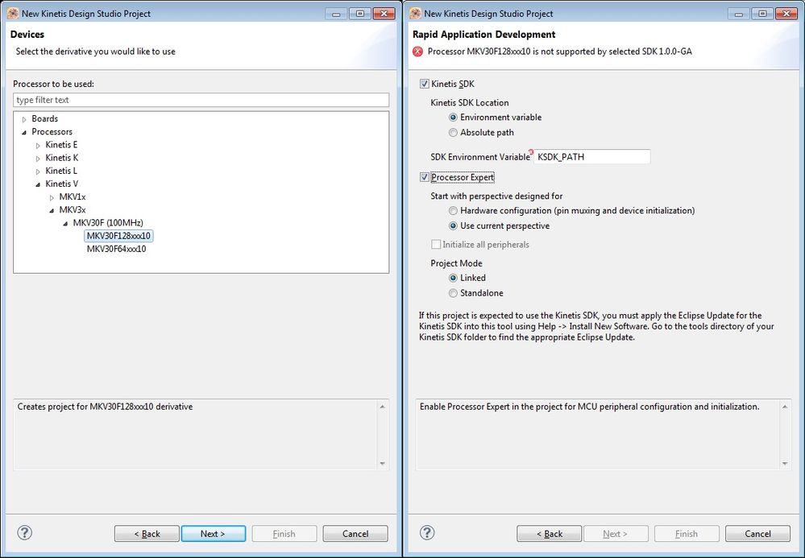Click application icon in right dialog title bar
This screenshot has width=805, height=558.
pos(416,14)
